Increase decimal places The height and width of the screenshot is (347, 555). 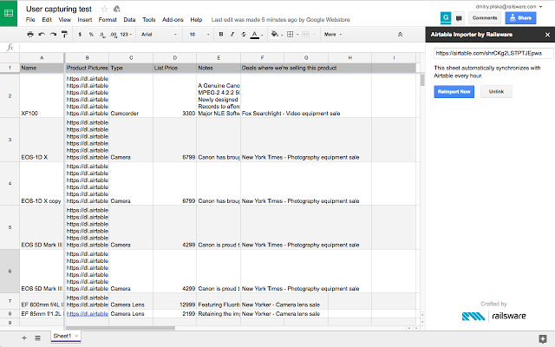coord(114,35)
